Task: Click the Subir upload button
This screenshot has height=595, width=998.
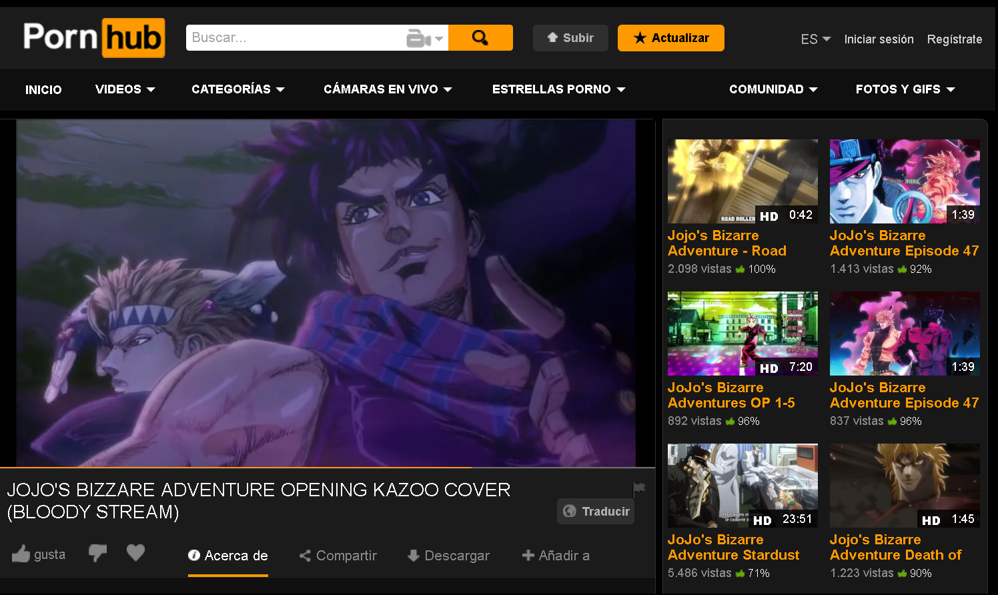Action: [570, 38]
